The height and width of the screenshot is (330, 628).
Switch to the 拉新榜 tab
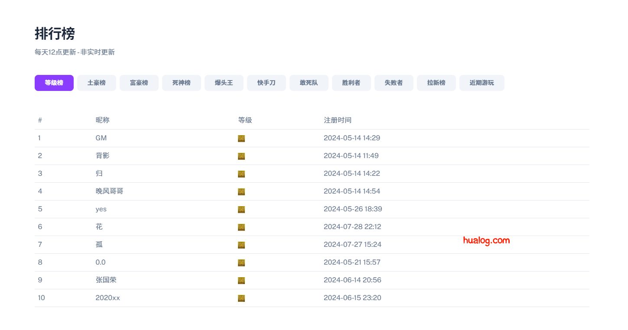coord(436,83)
